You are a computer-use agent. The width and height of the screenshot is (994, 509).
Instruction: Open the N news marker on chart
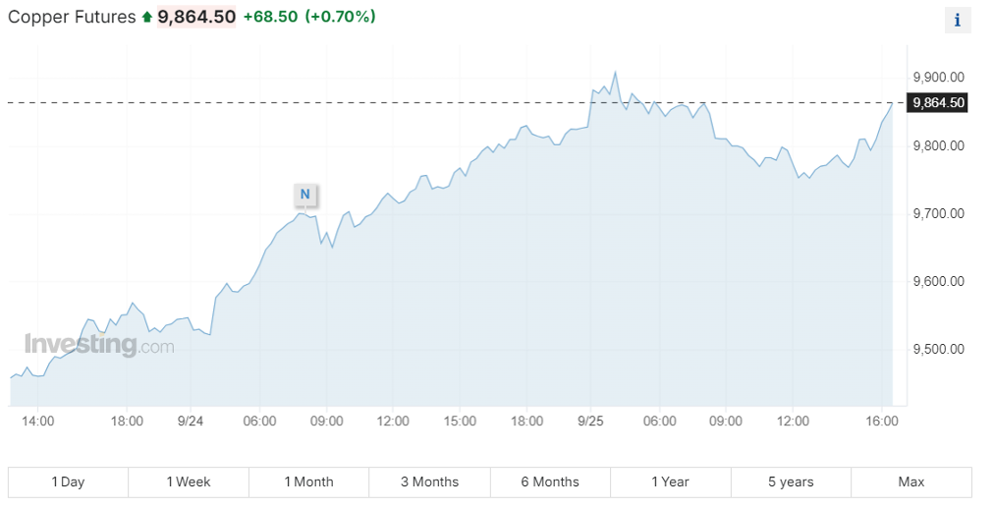(304, 195)
